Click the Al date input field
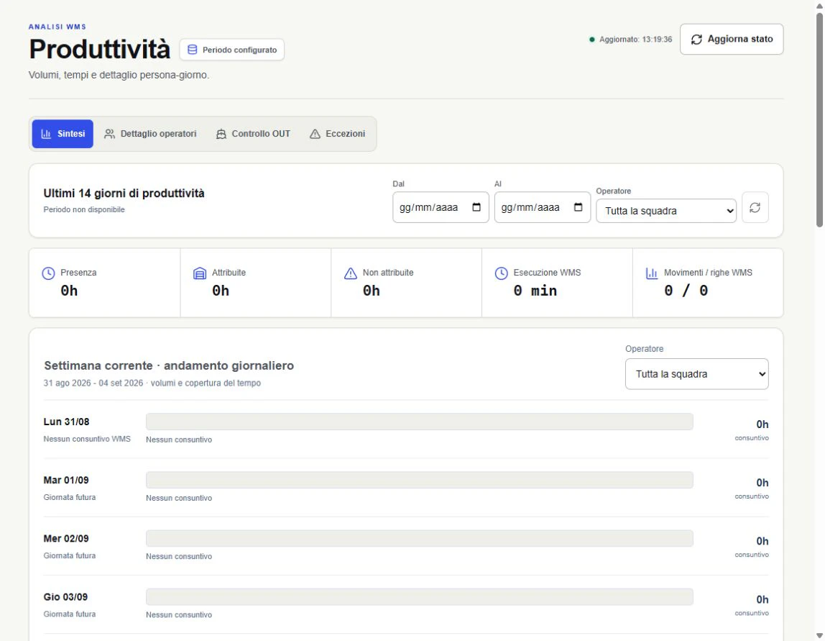This screenshot has height=641, width=825. (543, 207)
